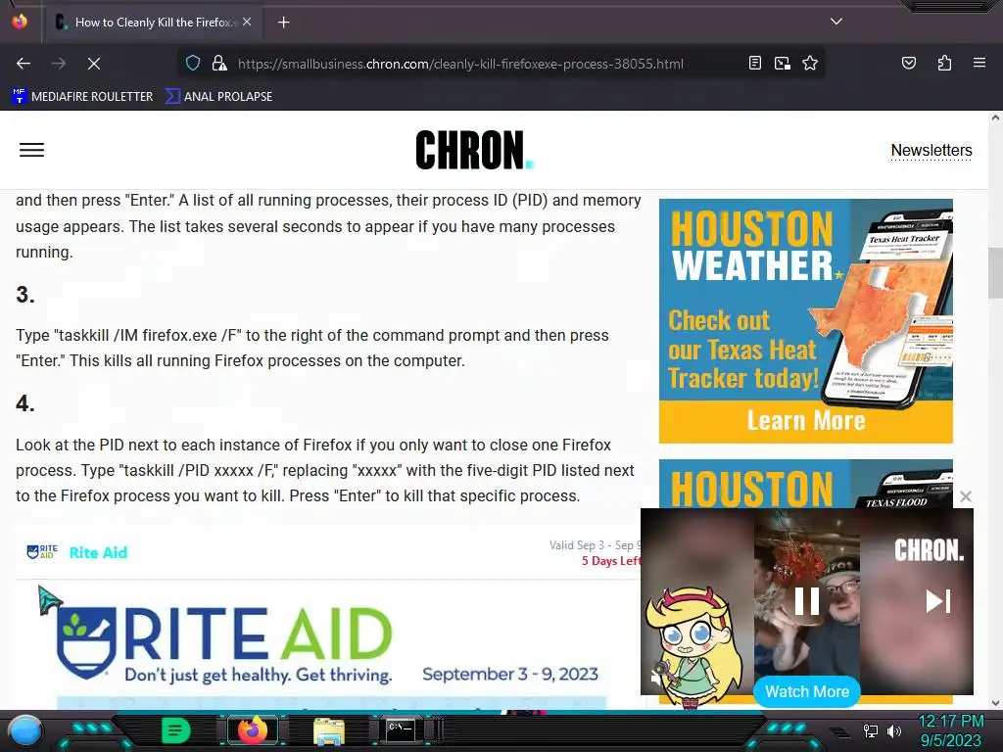Open the Newsletters link

coord(931,150)
